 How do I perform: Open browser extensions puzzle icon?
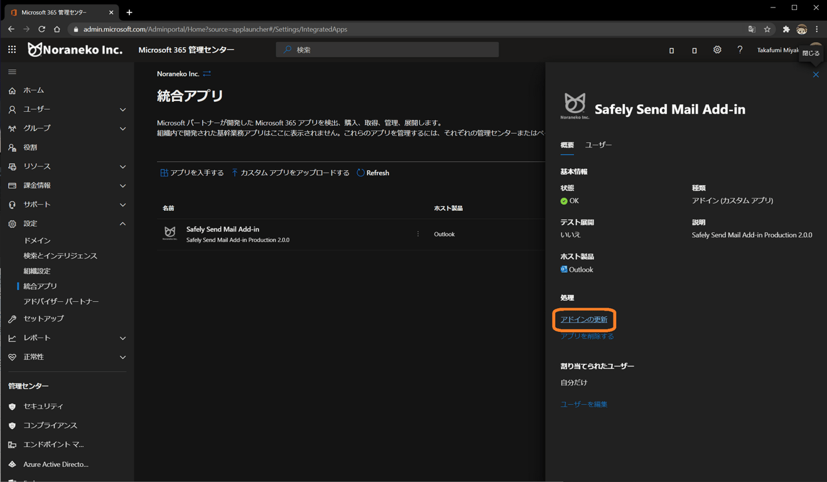tap(786, 29)
